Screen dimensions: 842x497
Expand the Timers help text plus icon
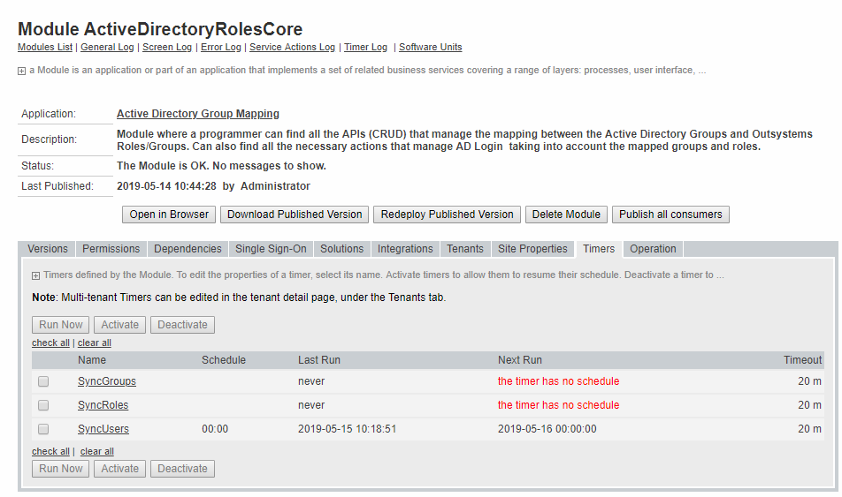[x=35, y=275]
